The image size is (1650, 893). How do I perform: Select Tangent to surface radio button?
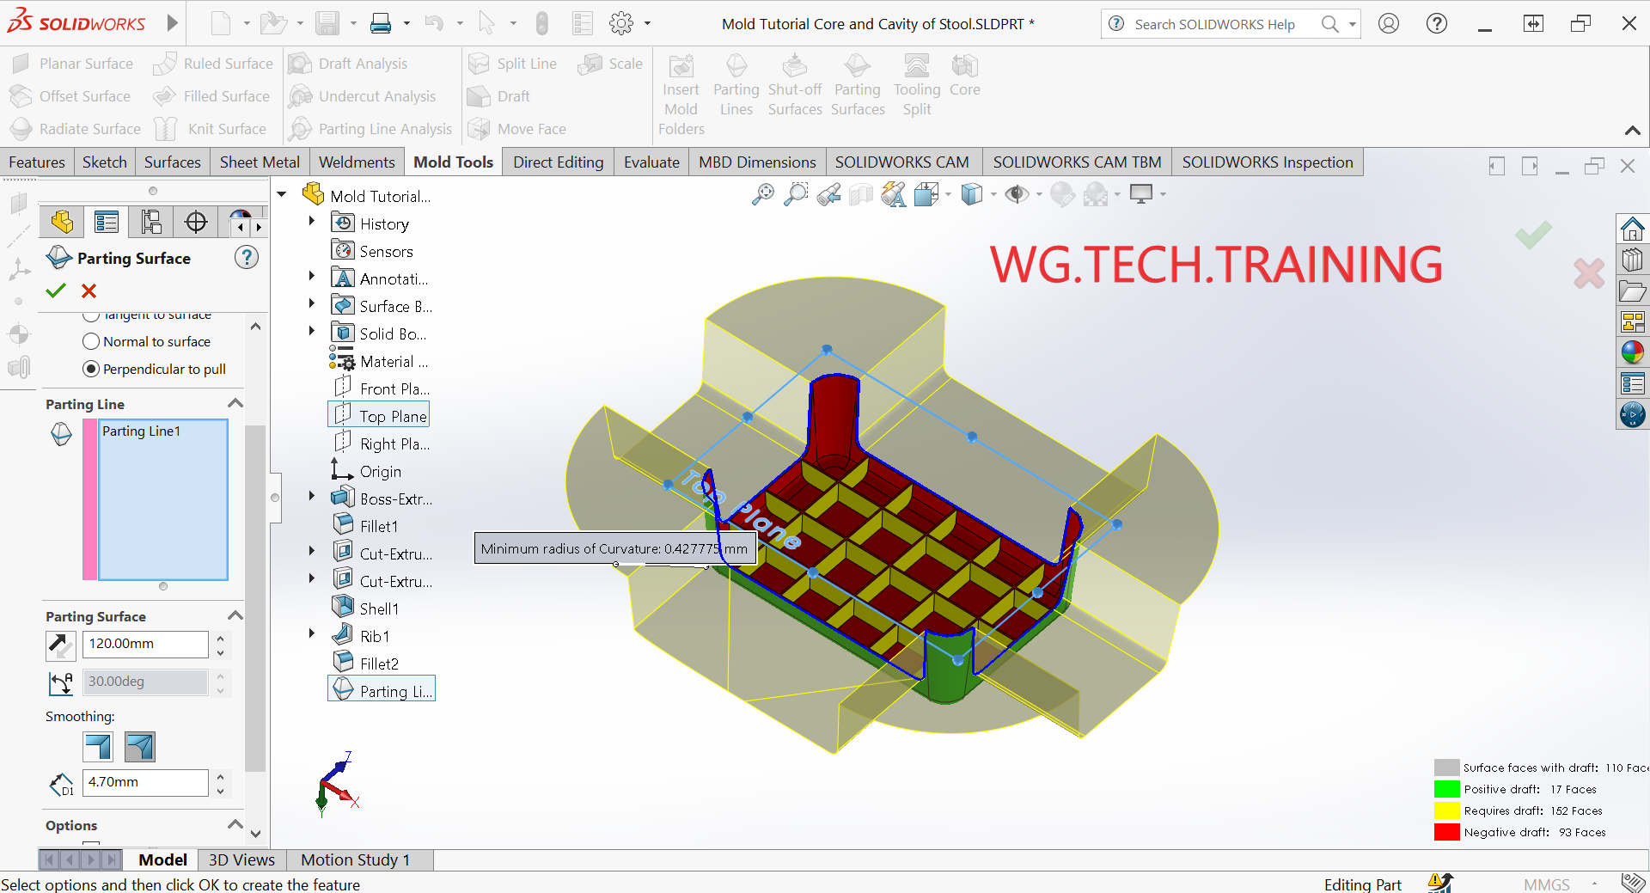coord(91,315)
